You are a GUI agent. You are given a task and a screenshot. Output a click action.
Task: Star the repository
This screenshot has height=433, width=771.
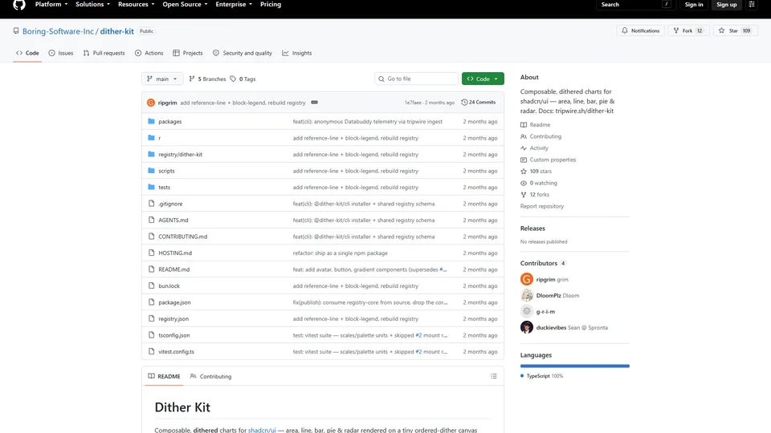(x=735, y=30)
